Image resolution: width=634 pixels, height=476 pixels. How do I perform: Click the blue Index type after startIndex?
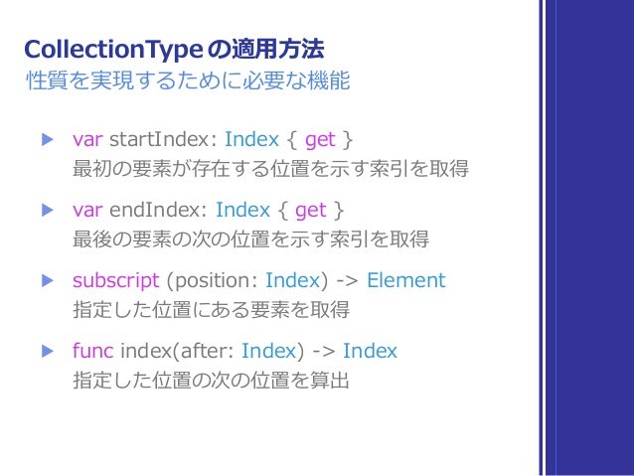[251, 139]
